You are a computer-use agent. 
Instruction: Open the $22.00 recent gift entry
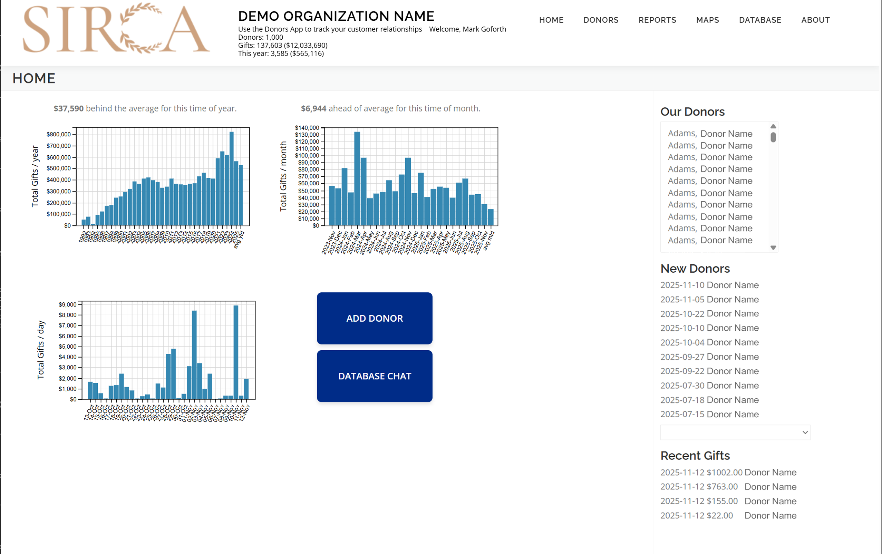click(x=728, y=516)
